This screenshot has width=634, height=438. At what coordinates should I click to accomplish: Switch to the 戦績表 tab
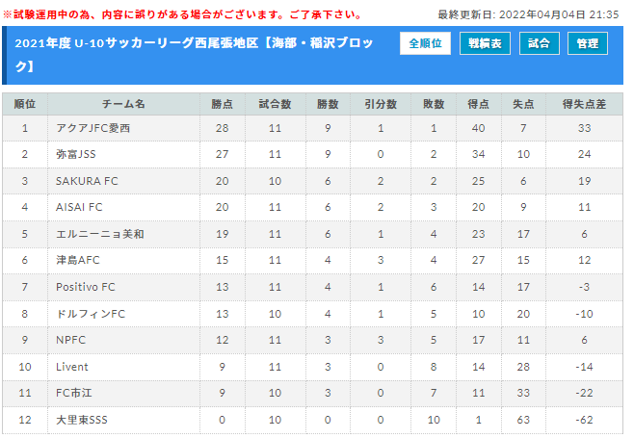(485, 43)
